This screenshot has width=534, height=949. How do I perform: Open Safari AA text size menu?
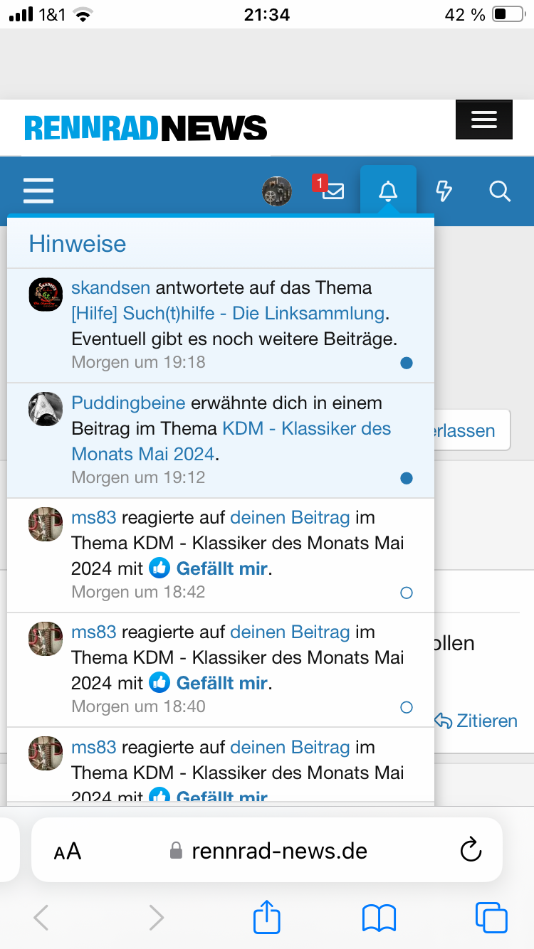coord(68,851)
